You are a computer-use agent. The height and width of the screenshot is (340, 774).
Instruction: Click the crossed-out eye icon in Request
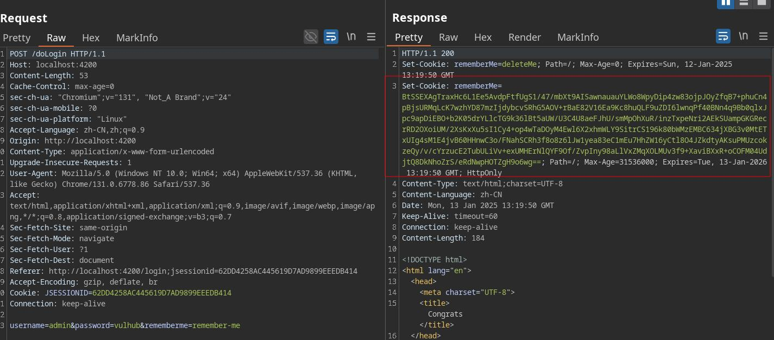click(311, 36)
